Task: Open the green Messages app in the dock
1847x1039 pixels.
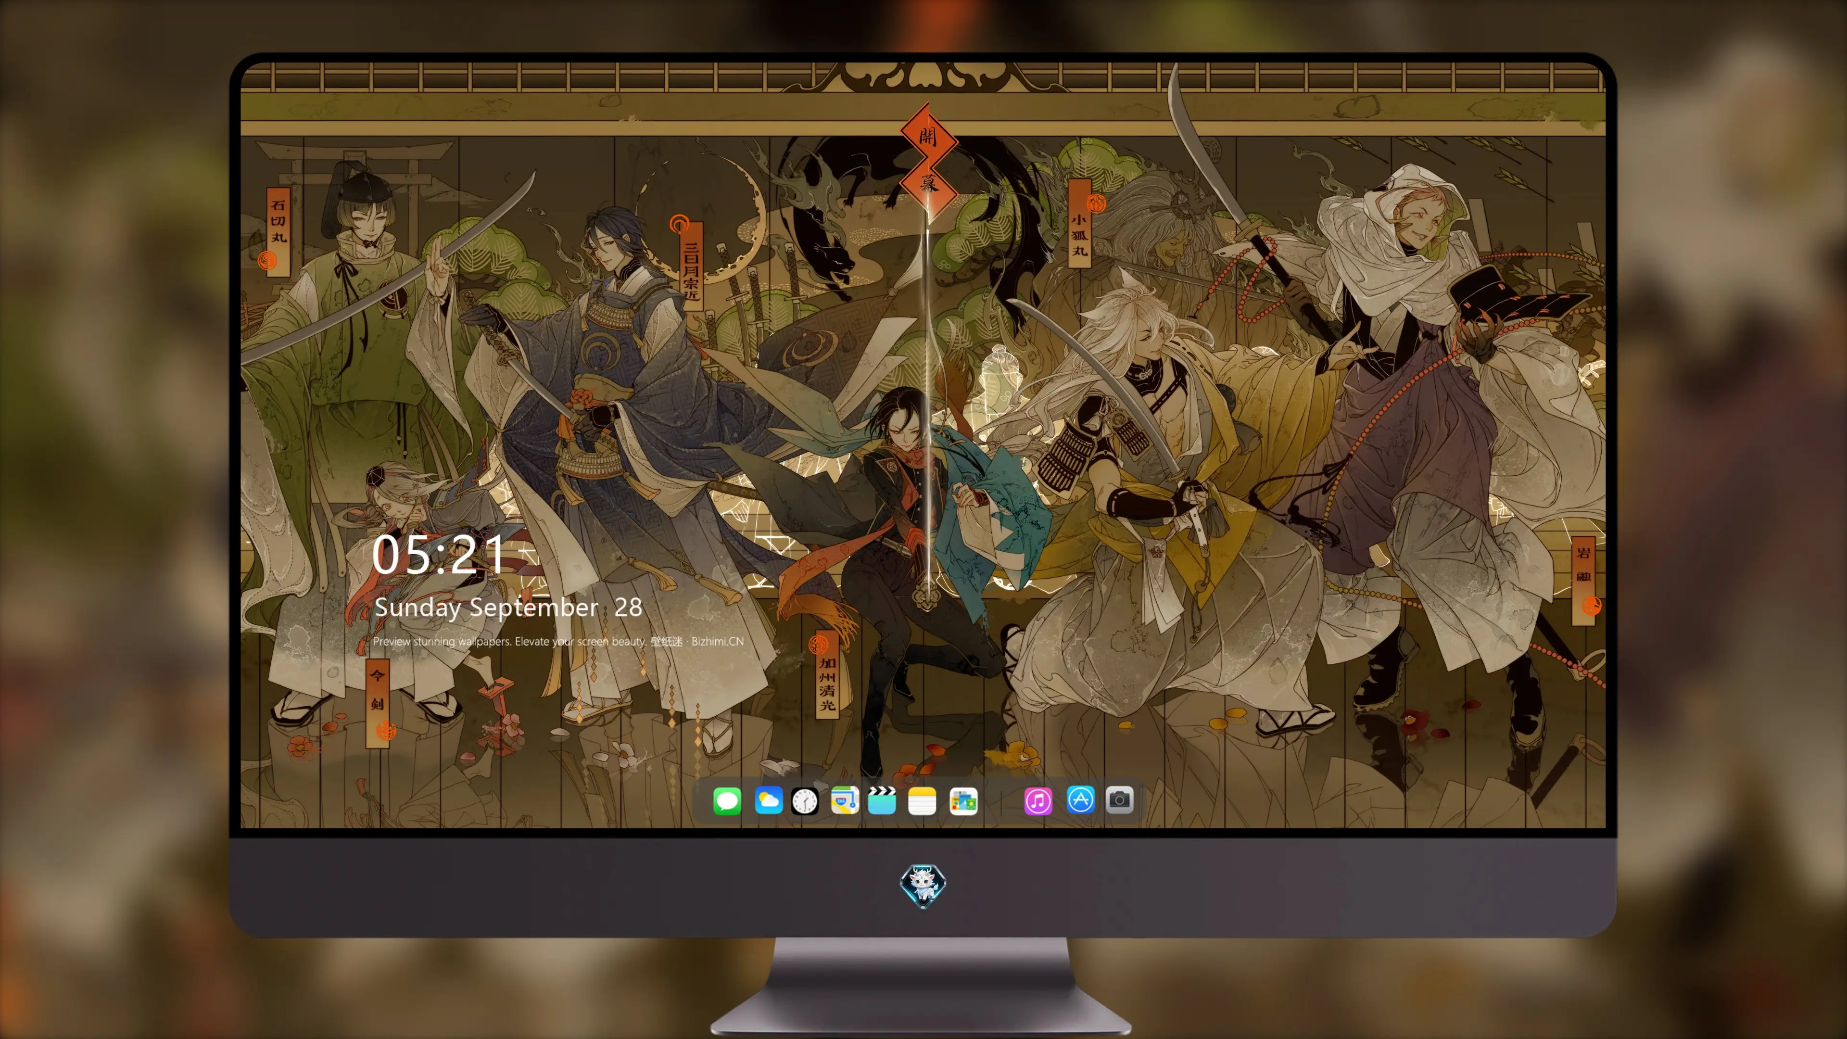Action: click(727, 800)
